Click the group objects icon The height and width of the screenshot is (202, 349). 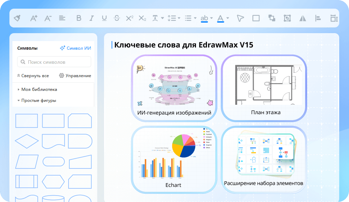(287, 18)
